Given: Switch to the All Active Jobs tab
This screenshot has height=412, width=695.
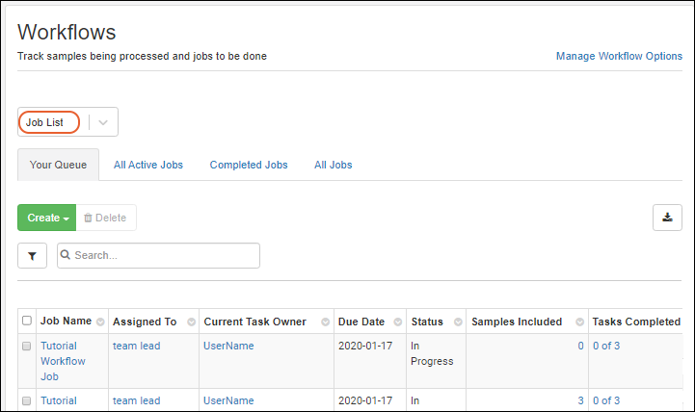Looking at the screenshot, I should pos(147,165).
